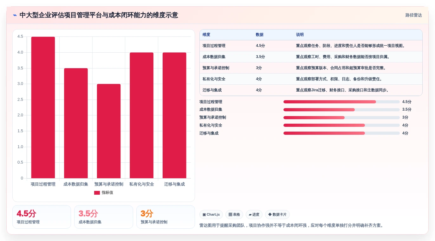Click the 成本数据归集 x-axis label
Viewport: 435px width, 241px height.
click(76, 184)
